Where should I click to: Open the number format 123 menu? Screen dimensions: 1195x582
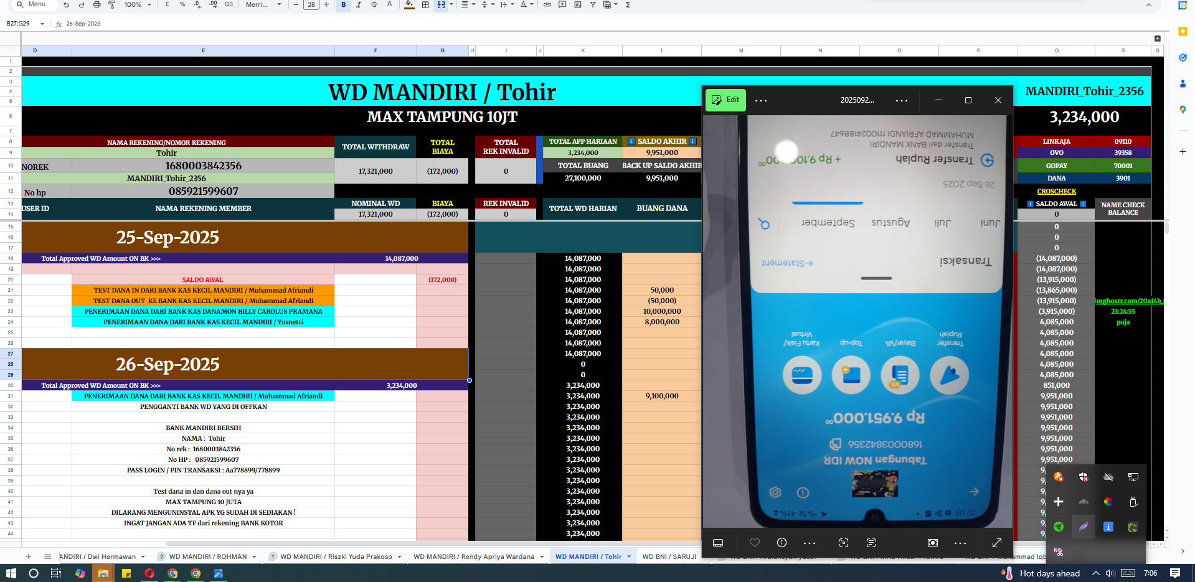point(229,4)
